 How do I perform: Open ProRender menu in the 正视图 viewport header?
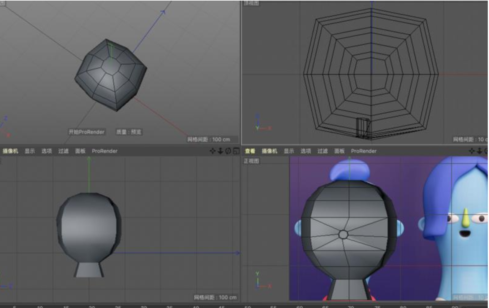[364, 151]
